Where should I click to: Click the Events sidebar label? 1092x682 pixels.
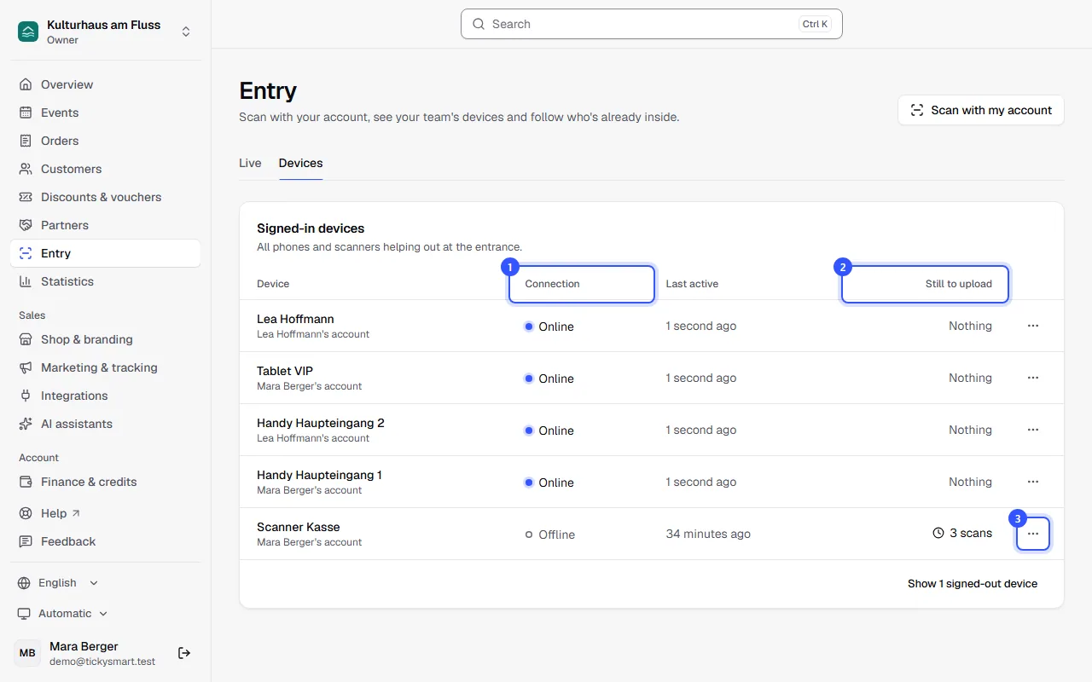(x=60, y=113)
